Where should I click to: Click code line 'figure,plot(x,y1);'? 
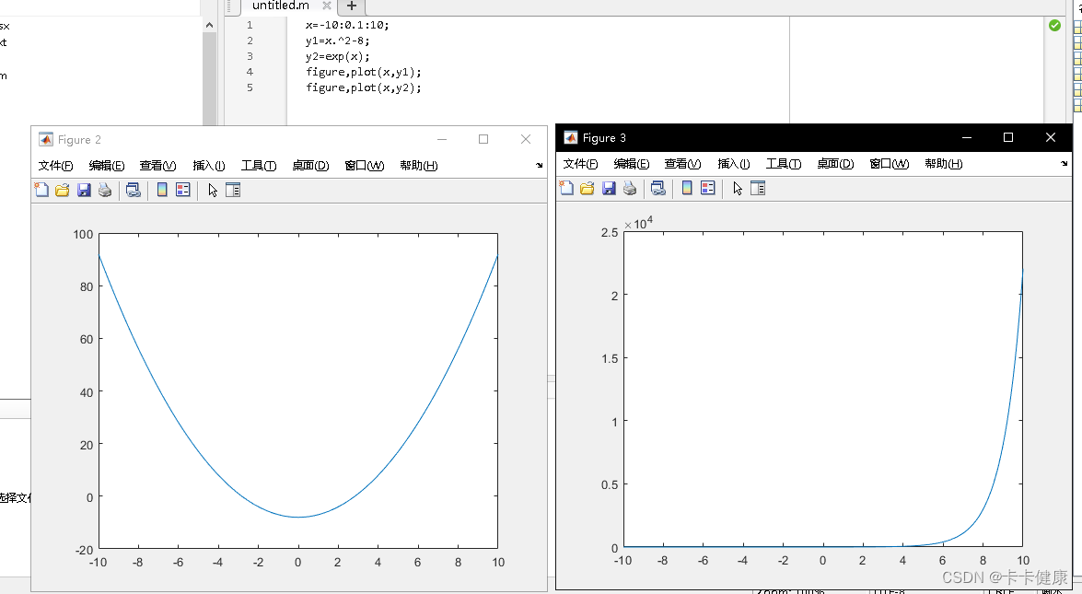(363, 72)
